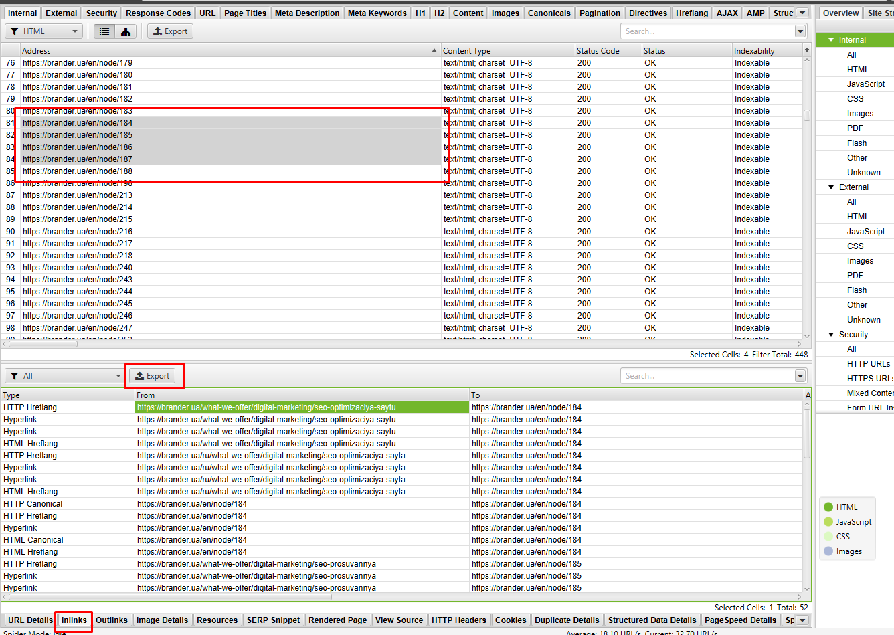Click the top Search input field
The height and width of the screenshot is (635, 894).
tap(707, 31)
